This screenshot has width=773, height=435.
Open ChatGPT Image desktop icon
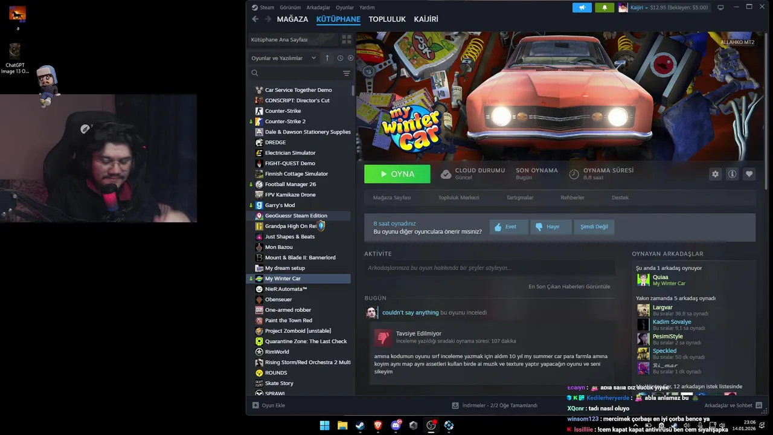(x=15, y=59)
